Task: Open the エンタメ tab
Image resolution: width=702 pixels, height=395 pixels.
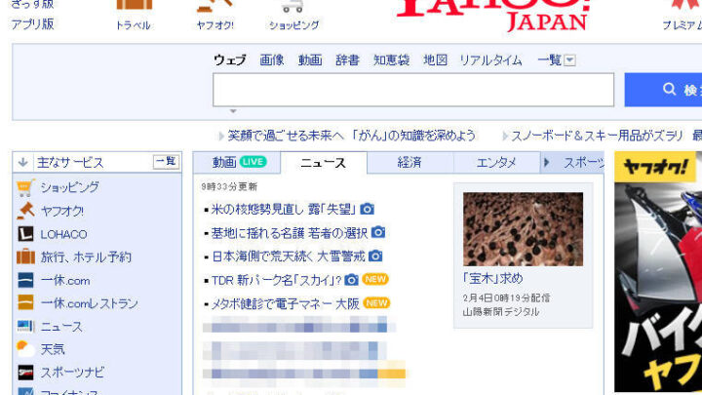Action: click(x=496, y=162)
